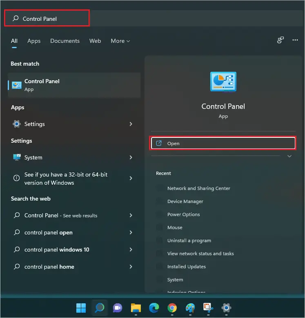The image size is (305, 318).
Task: Launch Google Chrome from taskbar
Action: tap(172, 308)
